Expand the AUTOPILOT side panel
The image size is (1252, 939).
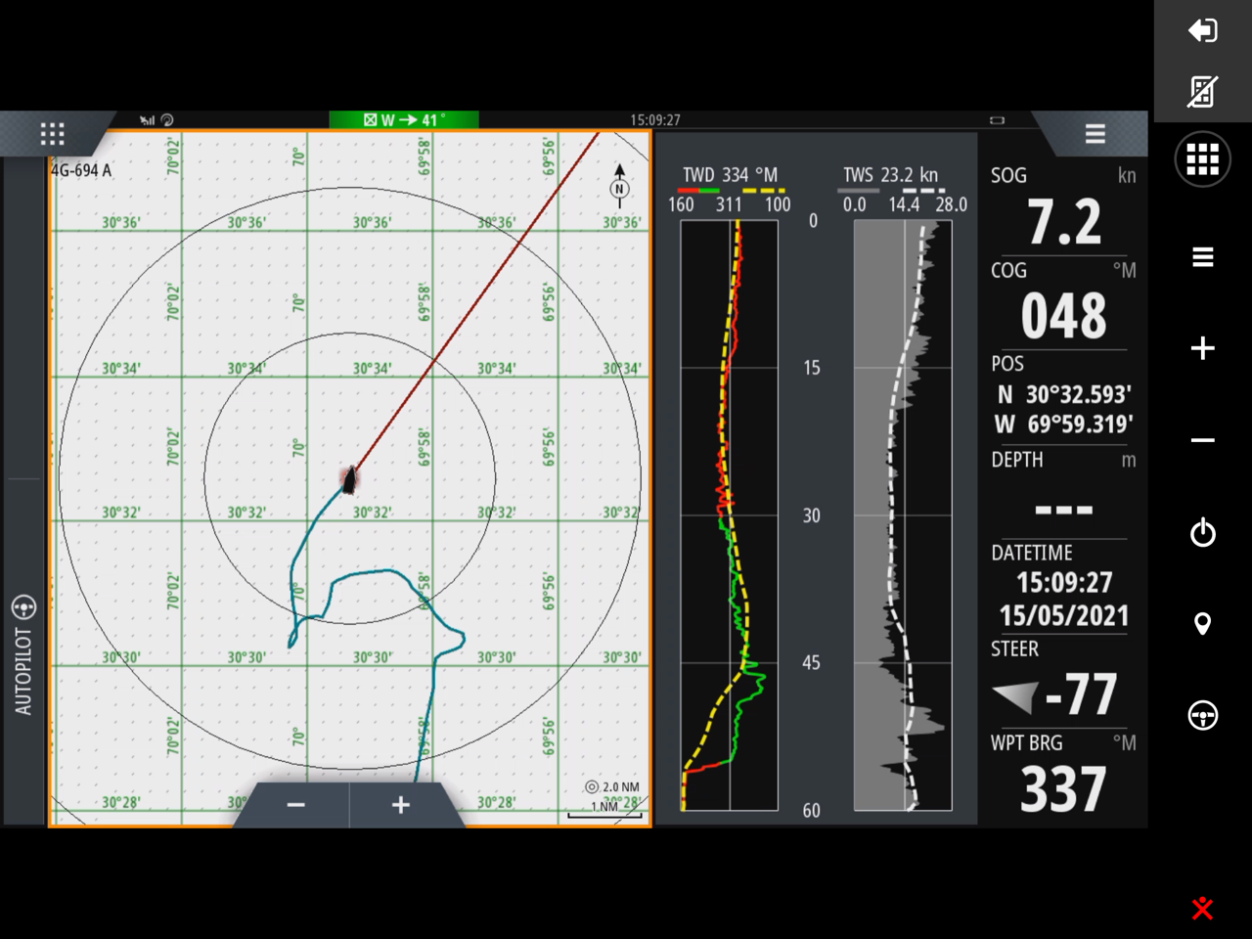coord(23,655)
